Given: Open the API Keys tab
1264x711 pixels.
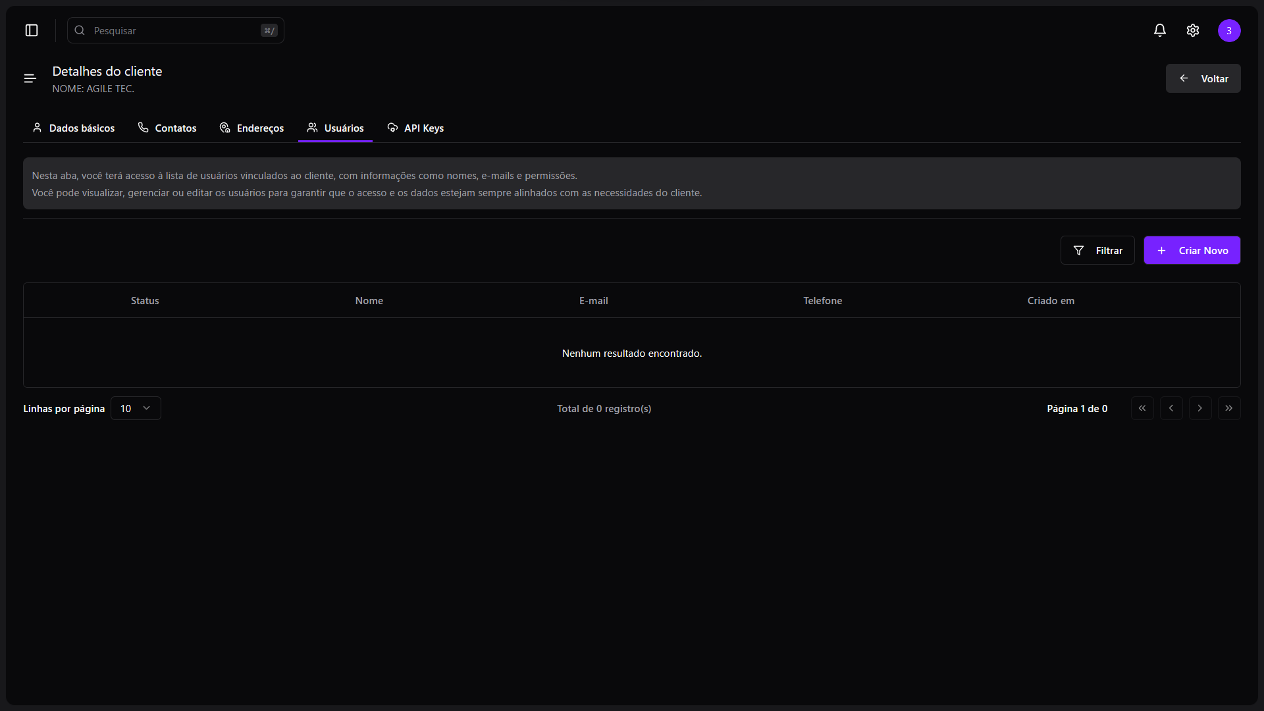Looking at the screenshot, I should [x=415, y=128].
